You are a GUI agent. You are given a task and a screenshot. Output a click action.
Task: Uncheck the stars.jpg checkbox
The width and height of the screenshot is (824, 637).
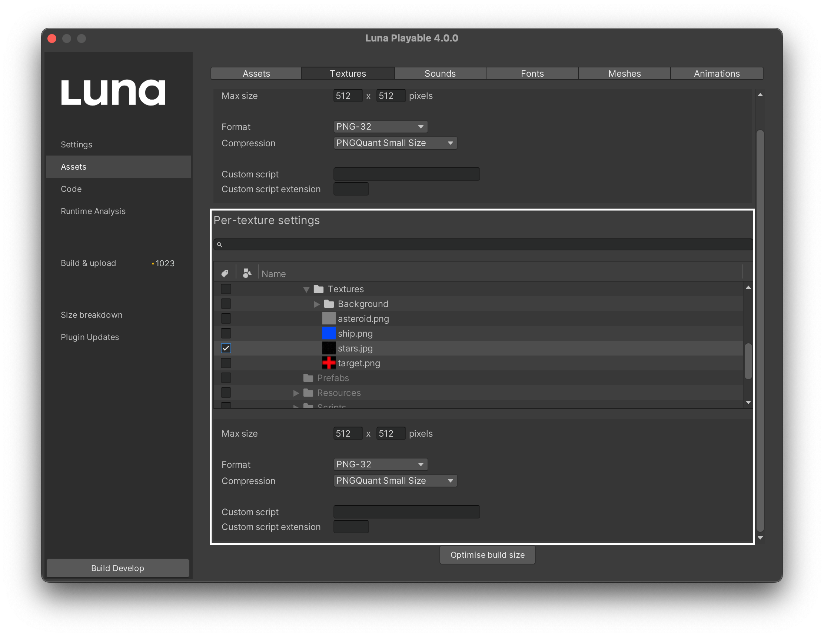click(x=226, y=348)
